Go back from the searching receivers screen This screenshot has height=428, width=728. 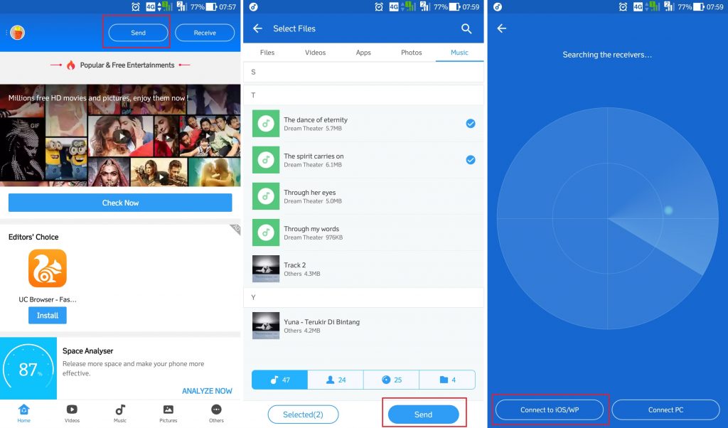(x=501, y=28)
